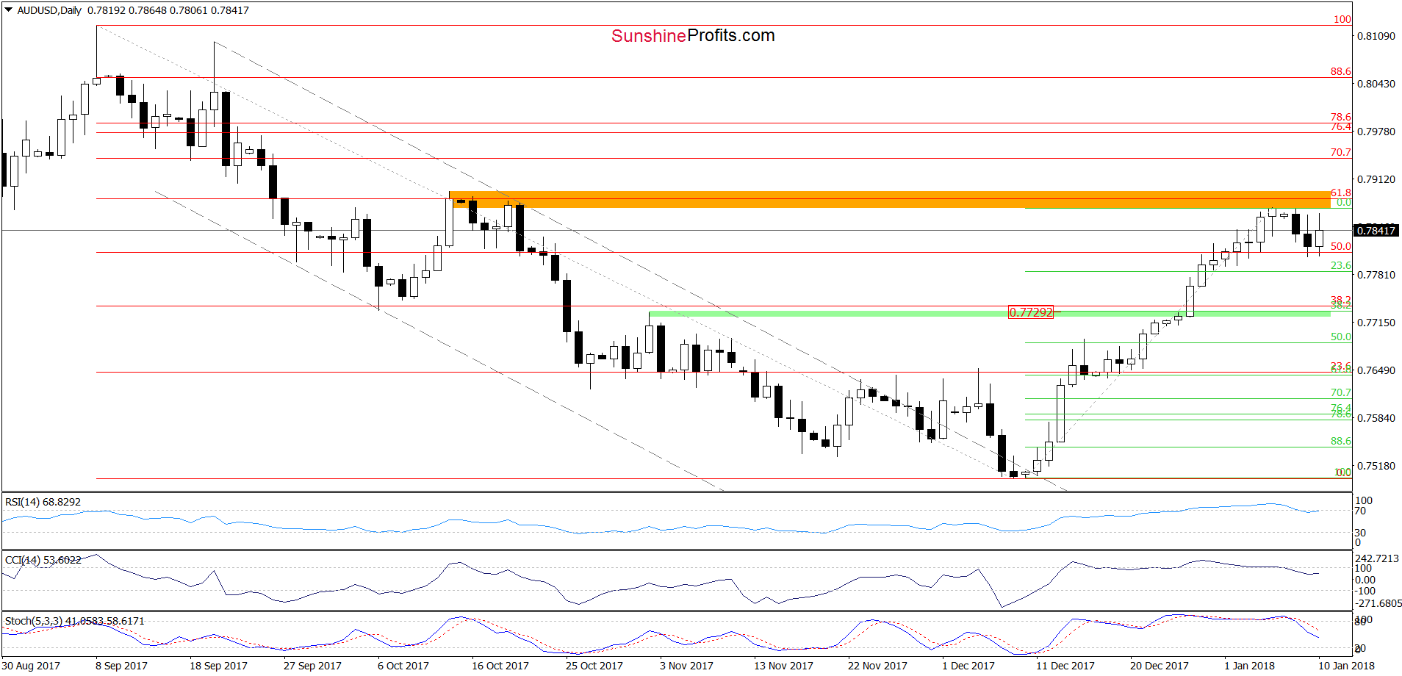Select the 70 level on RSI scale
Image resolution: width=1402 pixels, height=676 pixels.
pos(1361,511)
